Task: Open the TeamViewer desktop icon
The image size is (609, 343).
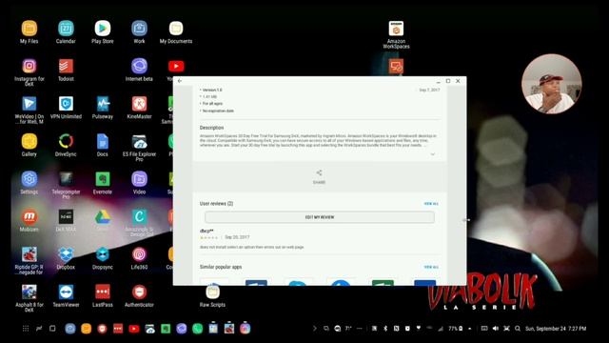Action: [x=66, y=293]
